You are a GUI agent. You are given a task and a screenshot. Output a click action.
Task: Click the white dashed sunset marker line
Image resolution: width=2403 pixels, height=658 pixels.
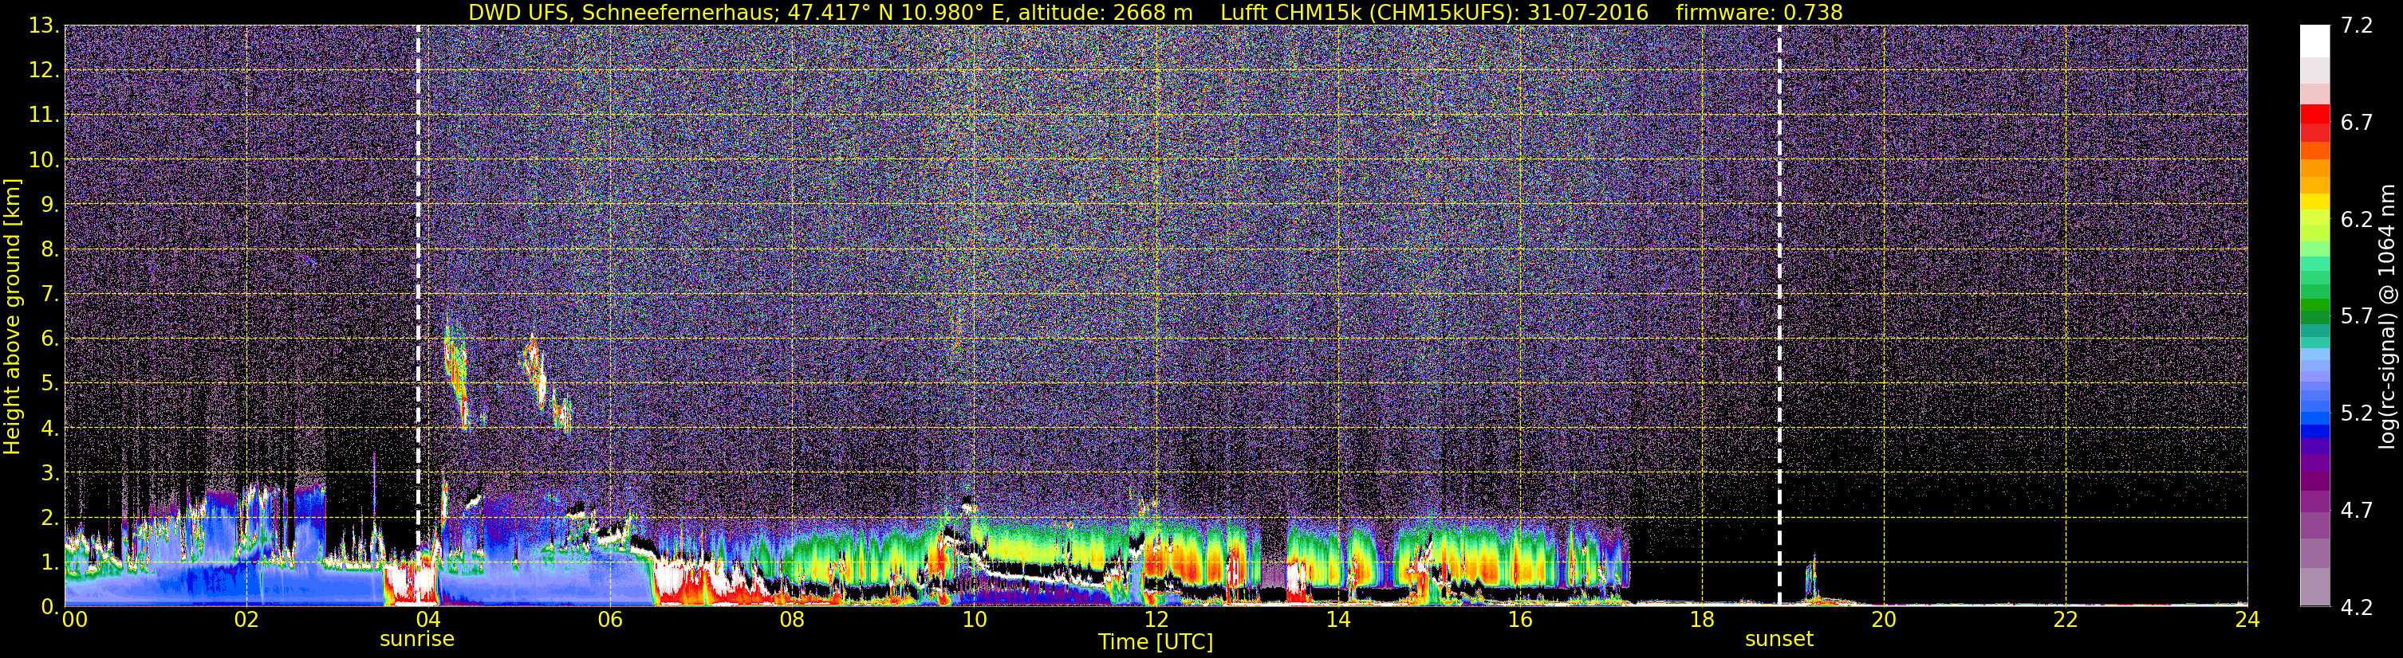pos(1779,315)
